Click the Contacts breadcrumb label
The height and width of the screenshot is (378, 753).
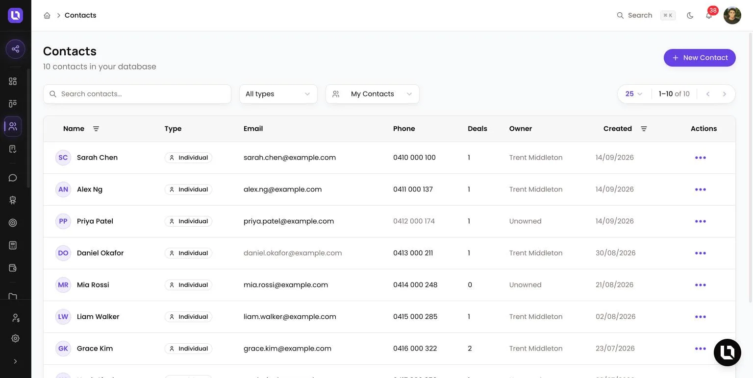coord(80,15)
